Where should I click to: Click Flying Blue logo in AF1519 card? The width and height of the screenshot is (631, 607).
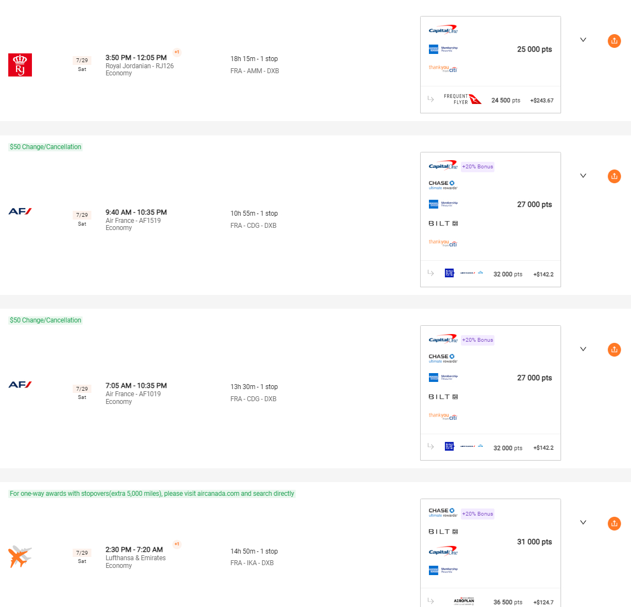[464, 273]
